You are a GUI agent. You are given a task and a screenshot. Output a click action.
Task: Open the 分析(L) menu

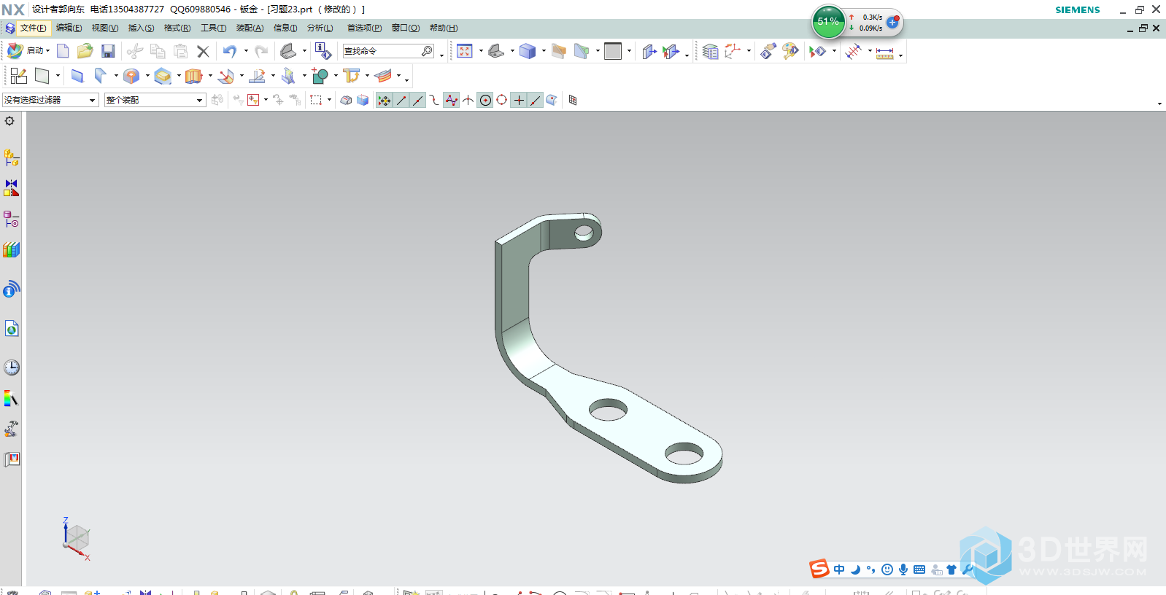[x=320, y=28]
